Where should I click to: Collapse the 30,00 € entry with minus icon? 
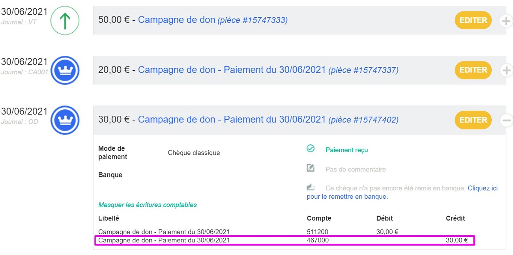tap(506, 120)
